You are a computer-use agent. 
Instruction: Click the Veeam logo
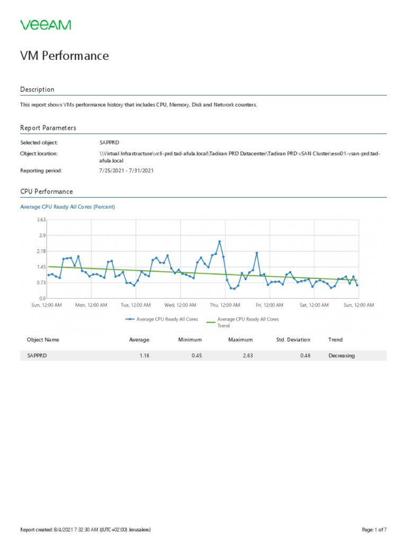(46, 25)
